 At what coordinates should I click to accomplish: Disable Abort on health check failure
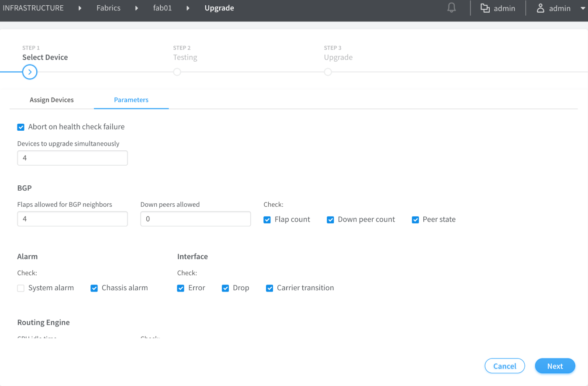[x=21, y=127]
